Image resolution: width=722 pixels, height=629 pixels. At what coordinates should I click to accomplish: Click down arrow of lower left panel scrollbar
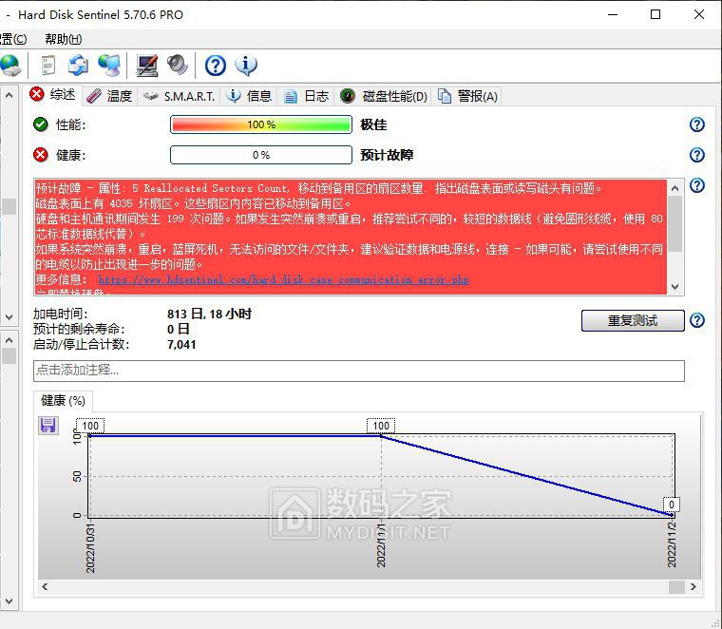9,601
